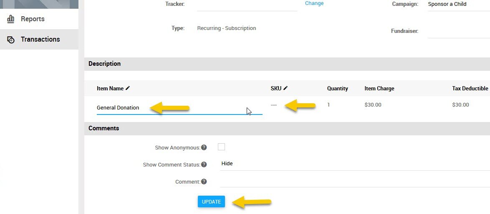The image size is (490, 214).
Task: Edit SKU using pencil icon
Action: pos(285,88)
